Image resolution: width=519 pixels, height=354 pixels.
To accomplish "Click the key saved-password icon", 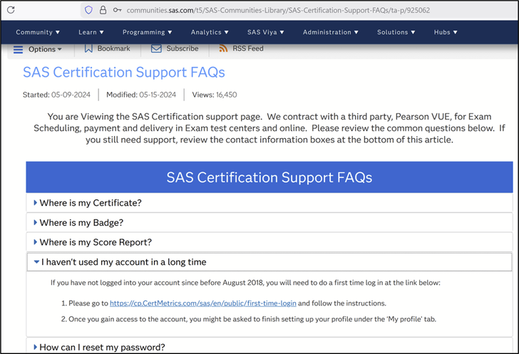I will (x=117, y=10).
